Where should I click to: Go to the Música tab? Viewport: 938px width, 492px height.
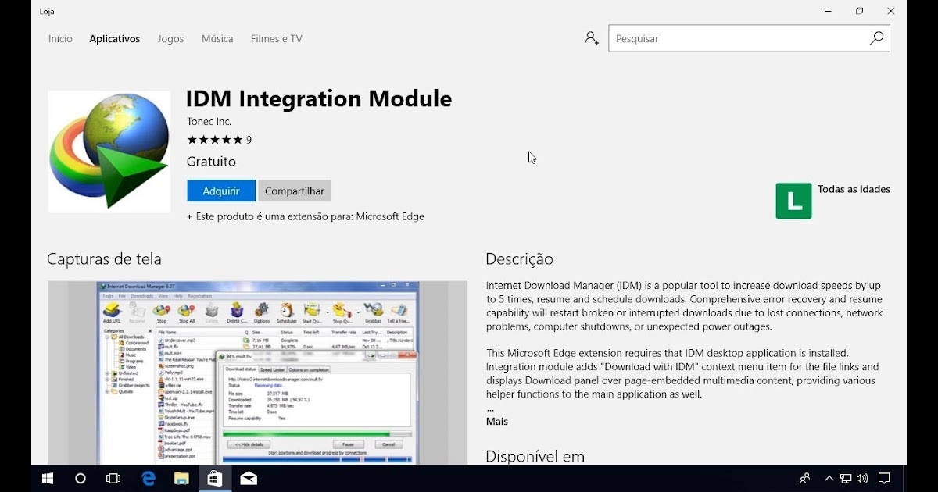(217, 38)
